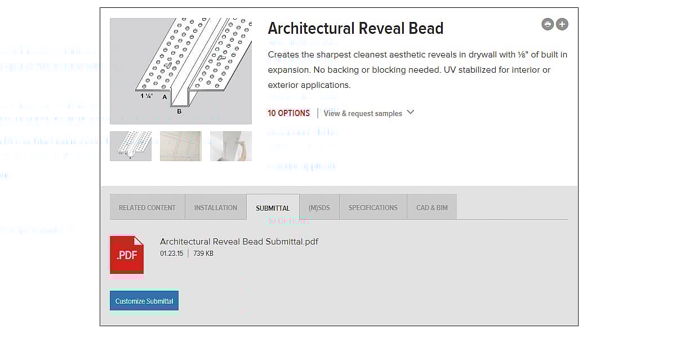The width and height of the screenshot is (676, 338).
Task: Click the Customize Submittal button
Action: pyautogui.click(x=144, y=300)
